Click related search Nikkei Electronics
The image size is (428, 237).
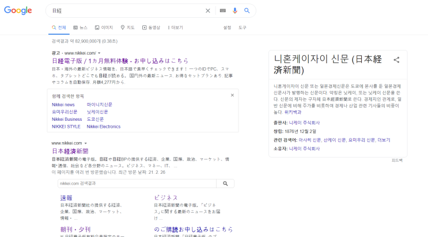[104, 127]
